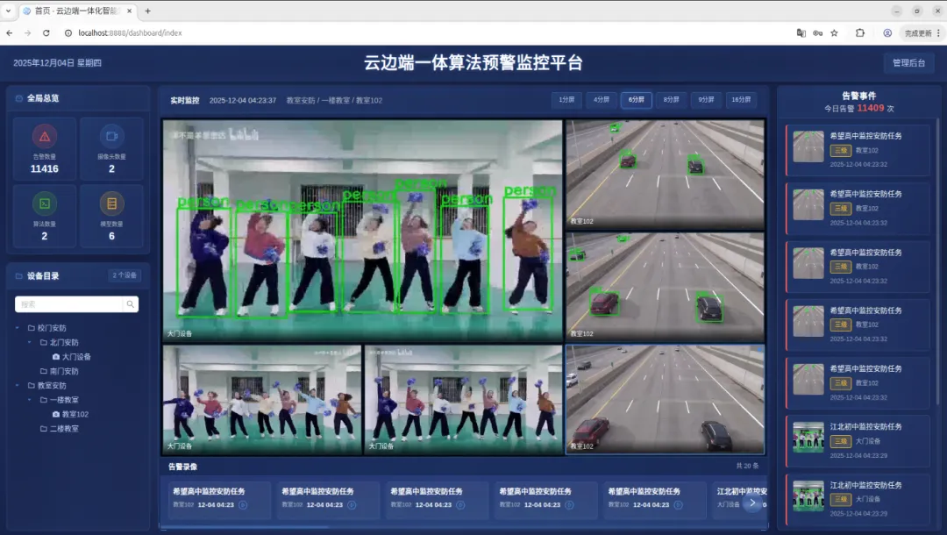Select the 二楼教室 folder in device tree
Screen dimensions: 947x535
pyautogui.click(x=60, y=429)
